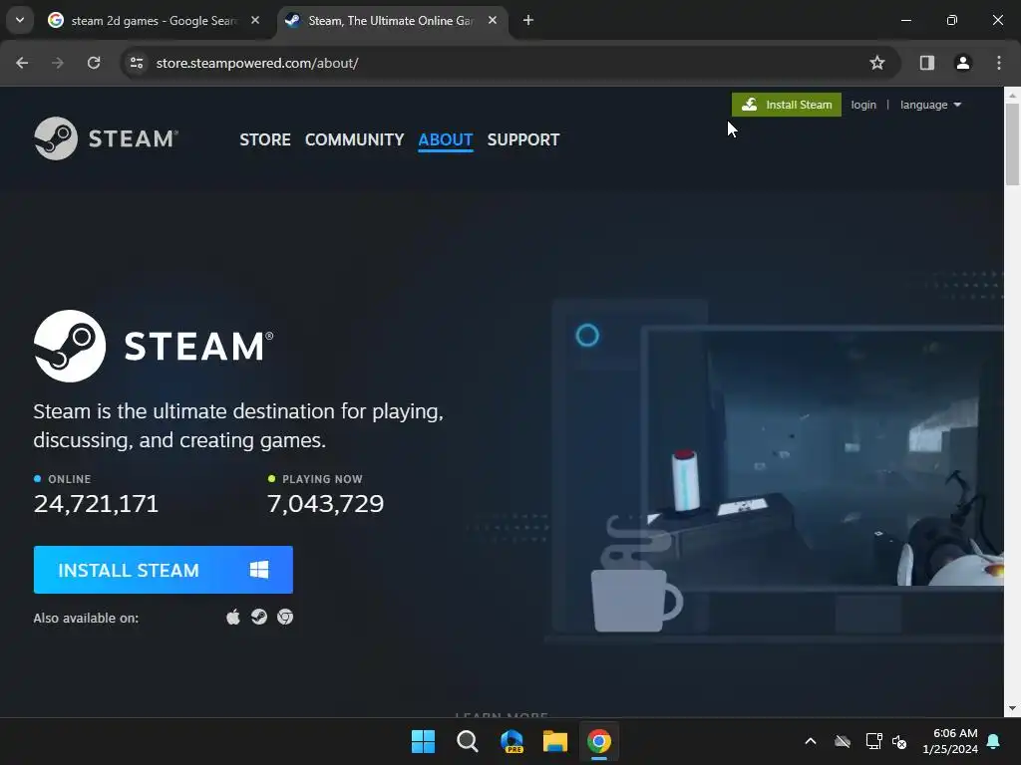Go forward to the next page
Screen dimensions: 1021x765
(x=58, y=63)
